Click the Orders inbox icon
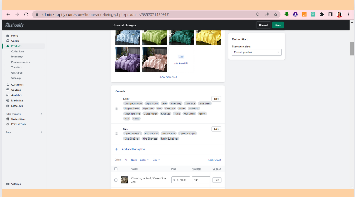The height and width of the screenshot is (197, 355). [x=8, y=41]
